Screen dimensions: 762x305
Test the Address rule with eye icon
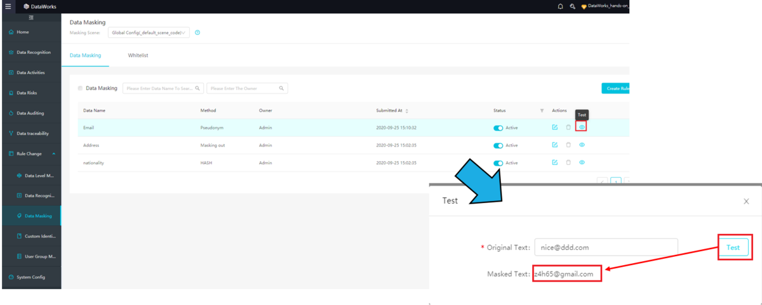tap(582, 145)
